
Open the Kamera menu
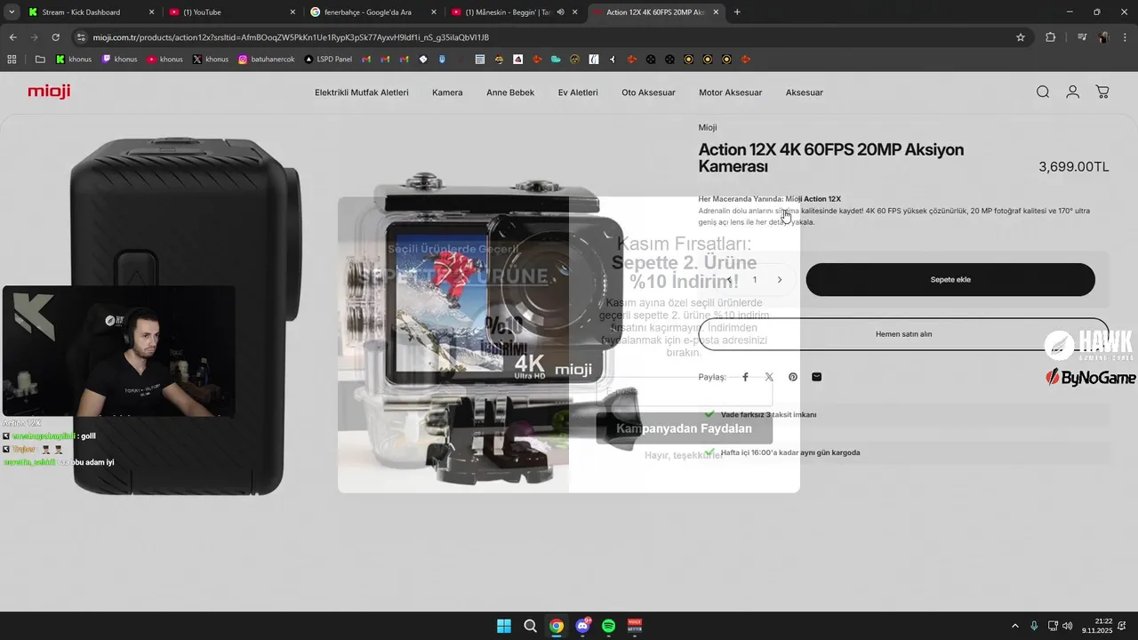[447, 92]
